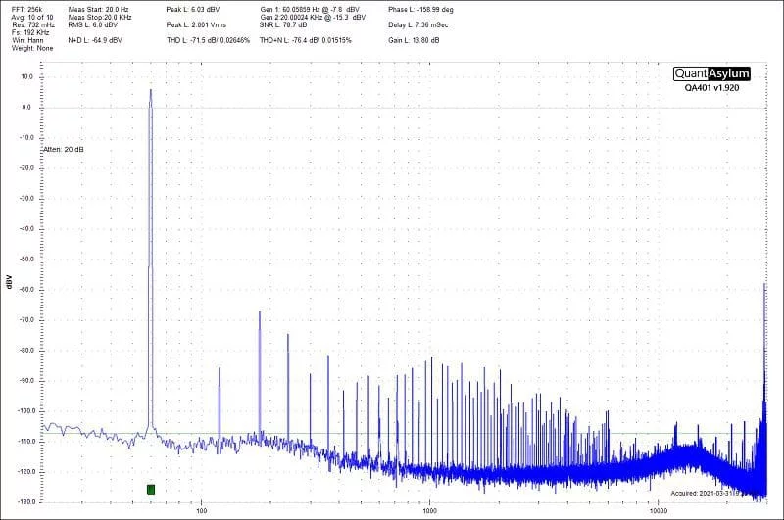Viewport: 784px width, 520px height.
Task: Click the '10000' frequency axis label
Action: 658,511
